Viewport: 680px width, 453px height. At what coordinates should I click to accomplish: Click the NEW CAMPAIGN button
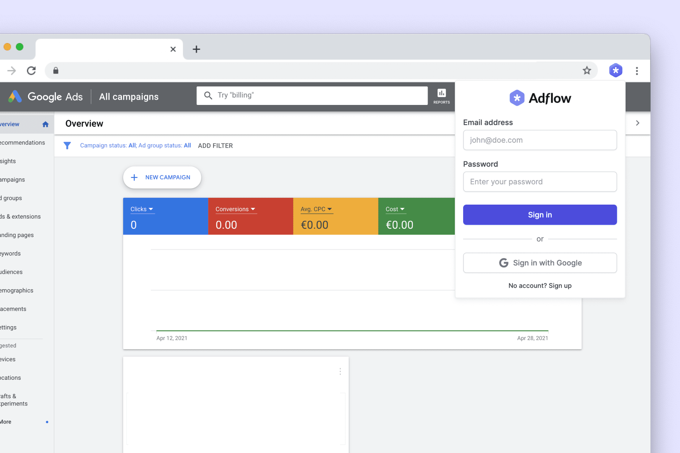(x=162, y=177)
